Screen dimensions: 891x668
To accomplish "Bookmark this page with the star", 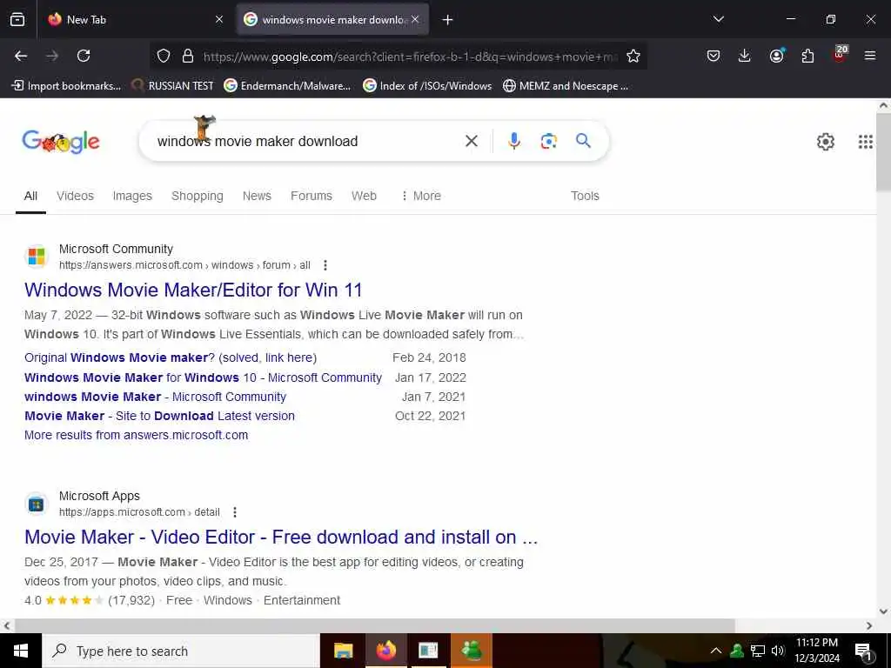I will pos(633,56).
